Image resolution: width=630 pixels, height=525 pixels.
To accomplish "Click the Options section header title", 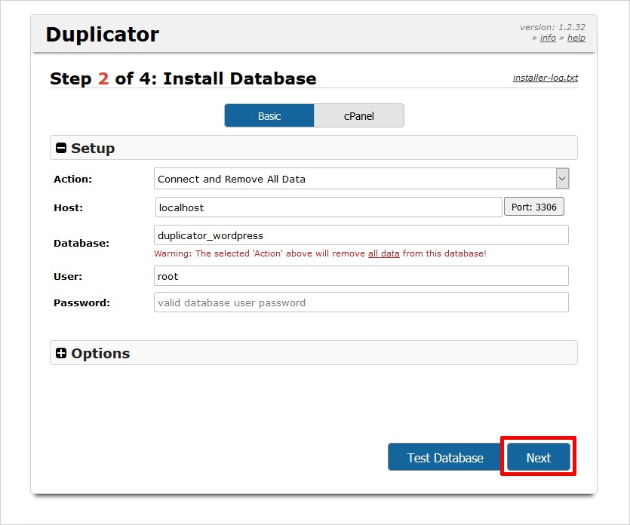I will click(100, 353).
